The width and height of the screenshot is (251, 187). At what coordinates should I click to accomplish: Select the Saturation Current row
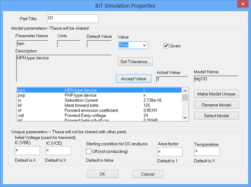coord(99,100)
